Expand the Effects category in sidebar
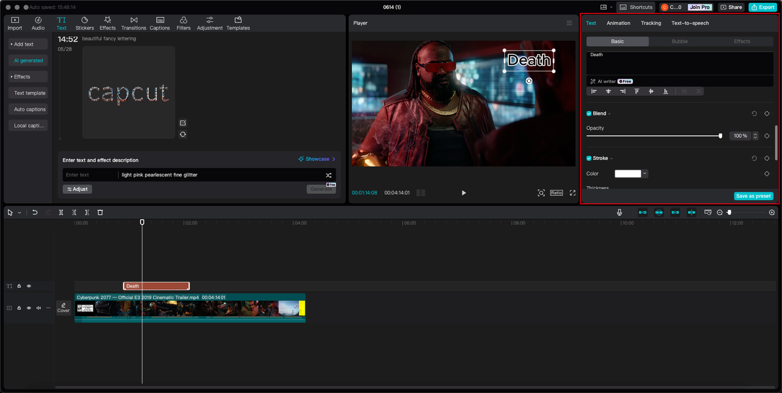 pyautogui.click(x=28, y=77)
